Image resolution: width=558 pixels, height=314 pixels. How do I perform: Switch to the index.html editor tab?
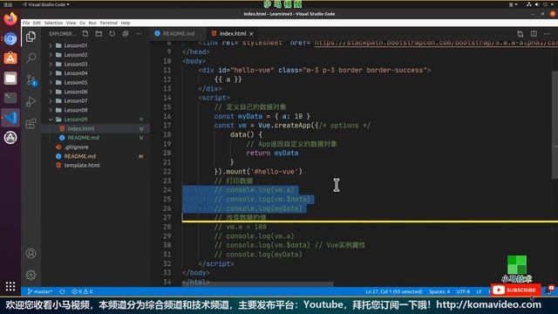coord(232,34)
